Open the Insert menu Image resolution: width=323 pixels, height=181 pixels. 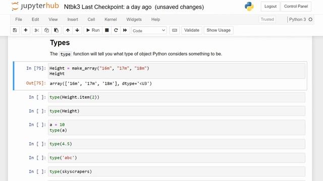[73, 20]
